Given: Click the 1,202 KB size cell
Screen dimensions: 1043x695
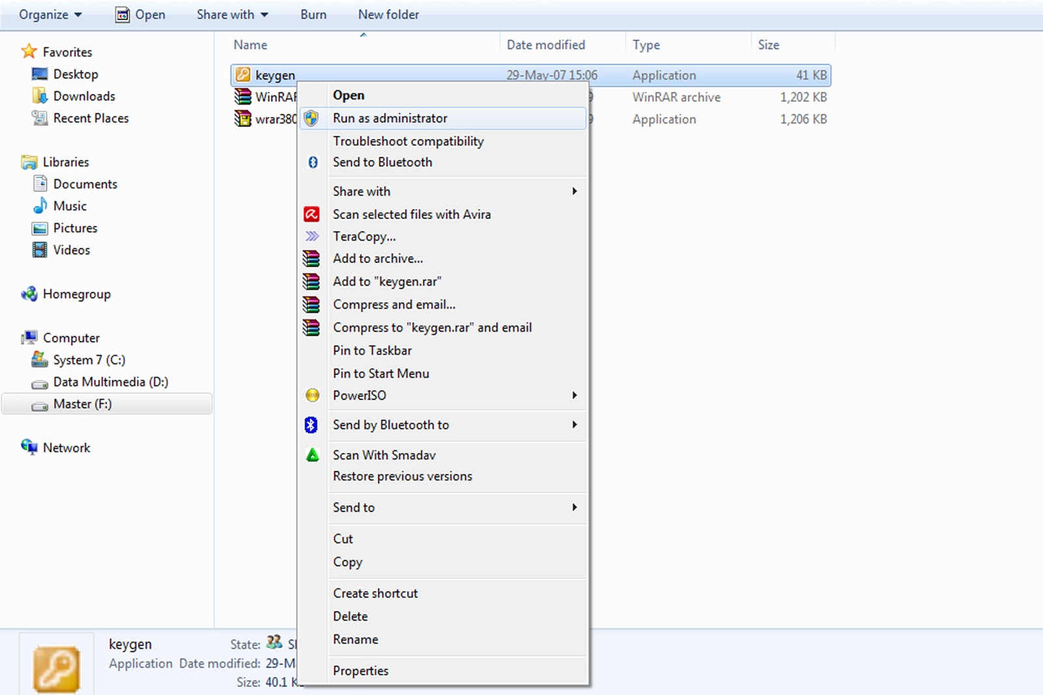Looking at the screenshot, I should click(x=803, y=97).
